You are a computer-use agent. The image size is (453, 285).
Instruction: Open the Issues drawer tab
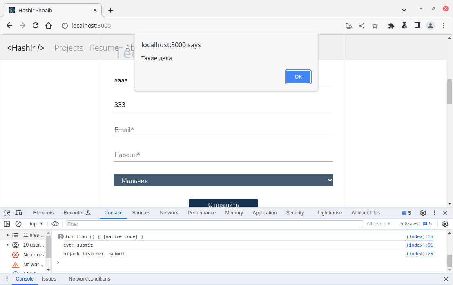point(49,279)
